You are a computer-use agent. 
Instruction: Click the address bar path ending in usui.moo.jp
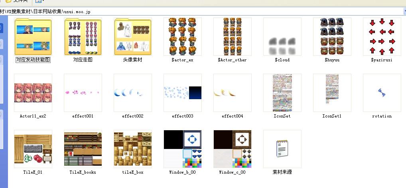pyautogui.click(x=201, y=12)
